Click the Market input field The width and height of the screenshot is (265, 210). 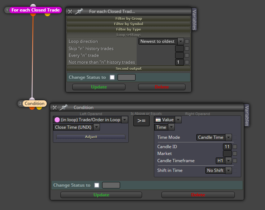pos(227,154)
